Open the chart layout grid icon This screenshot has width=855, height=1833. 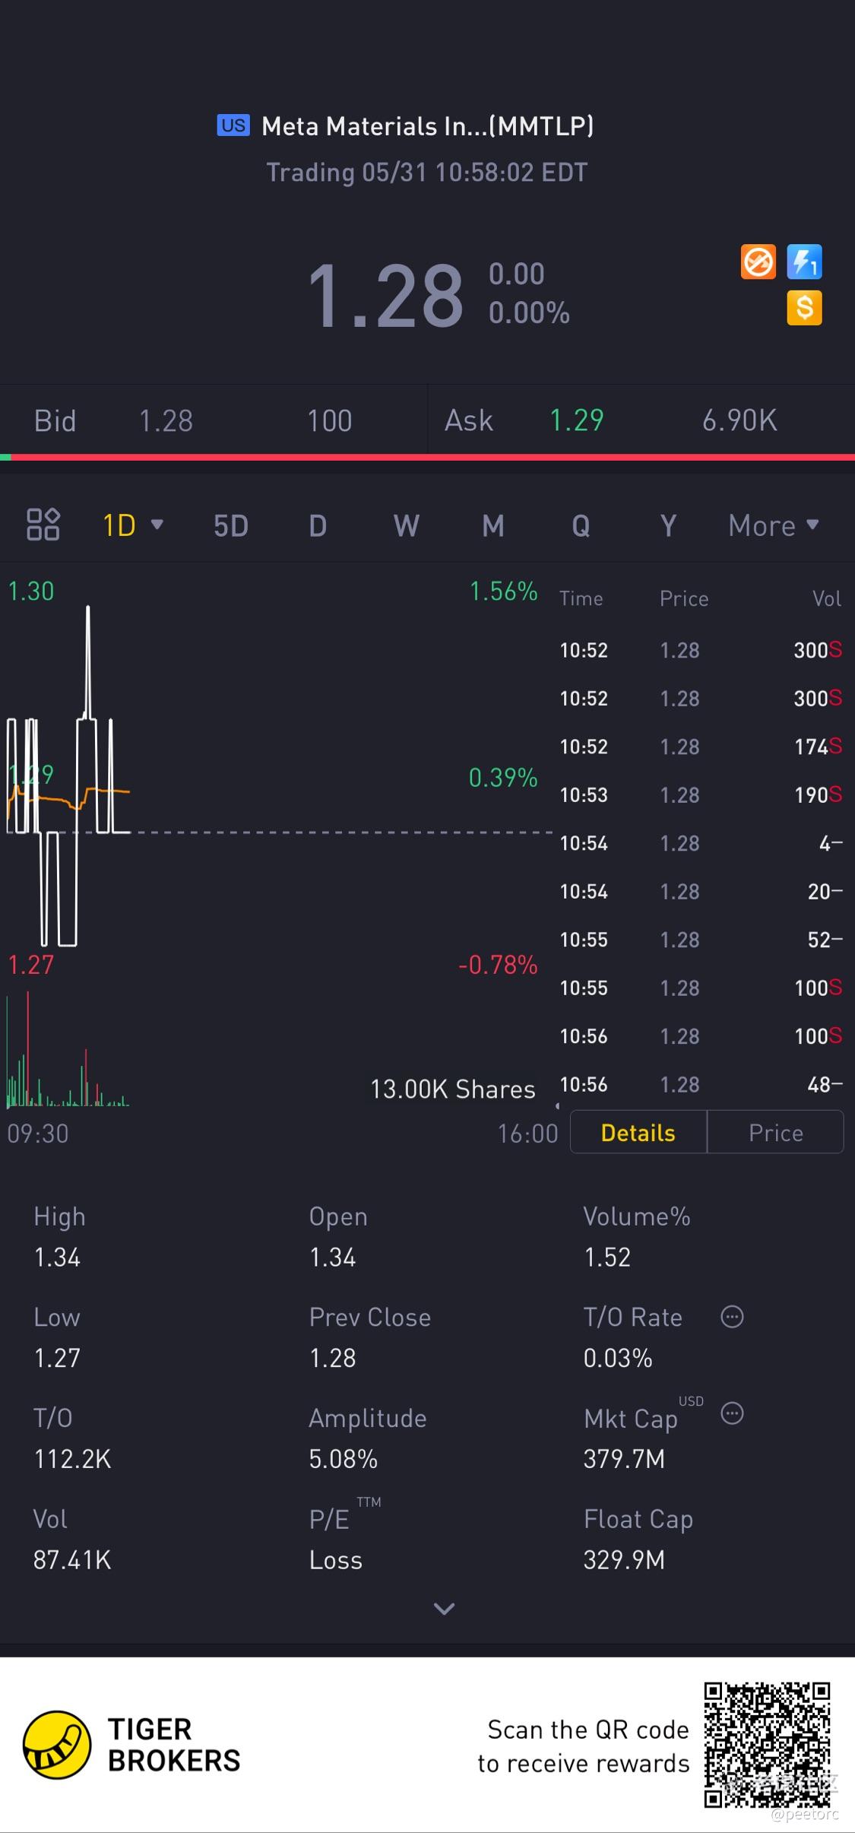(x=43, y=525)
